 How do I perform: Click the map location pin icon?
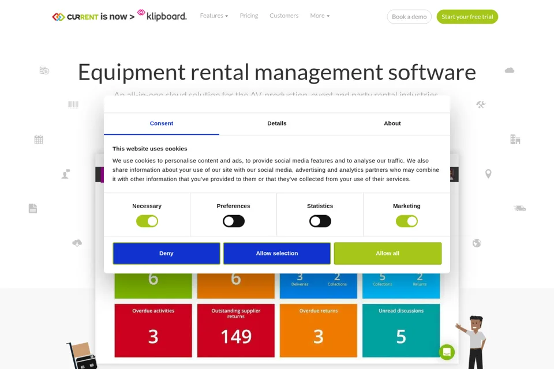pyautogui.click(x=488, y=174)
